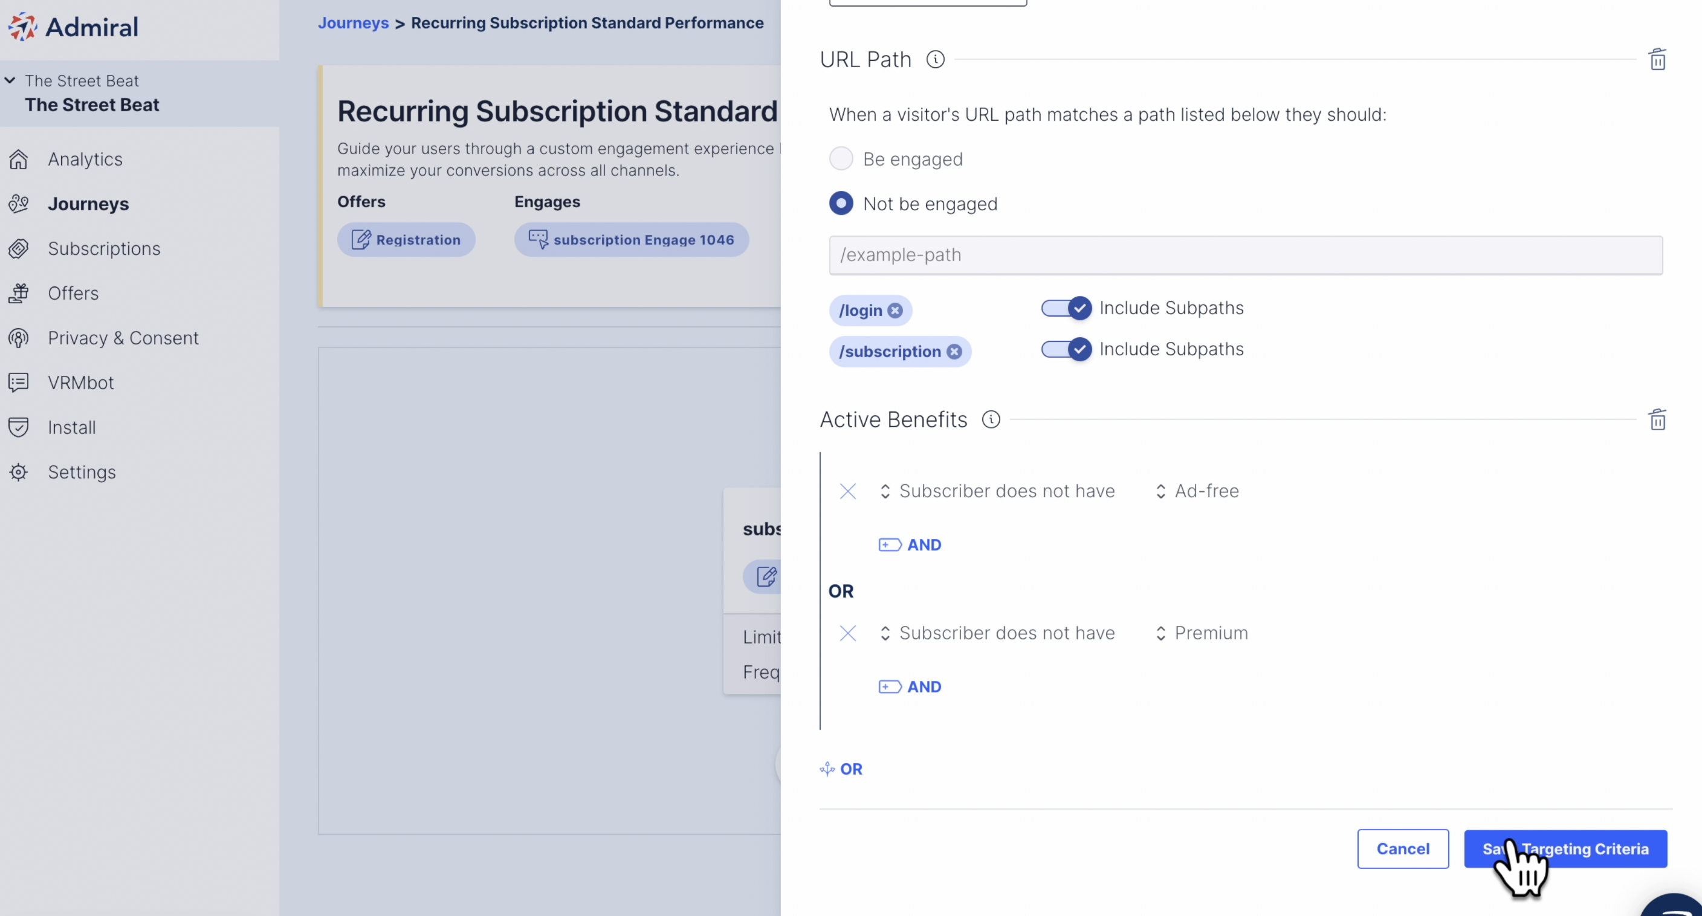The height and width of the screenshot is (916, 1702).
Task: Expand The Street Beat property chevron
Action: pos(10,80)
